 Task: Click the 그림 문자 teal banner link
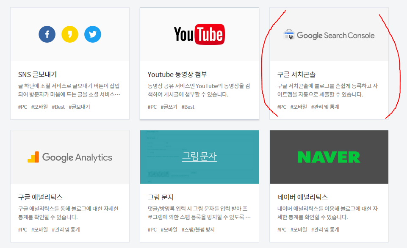[x=199, y=156]
